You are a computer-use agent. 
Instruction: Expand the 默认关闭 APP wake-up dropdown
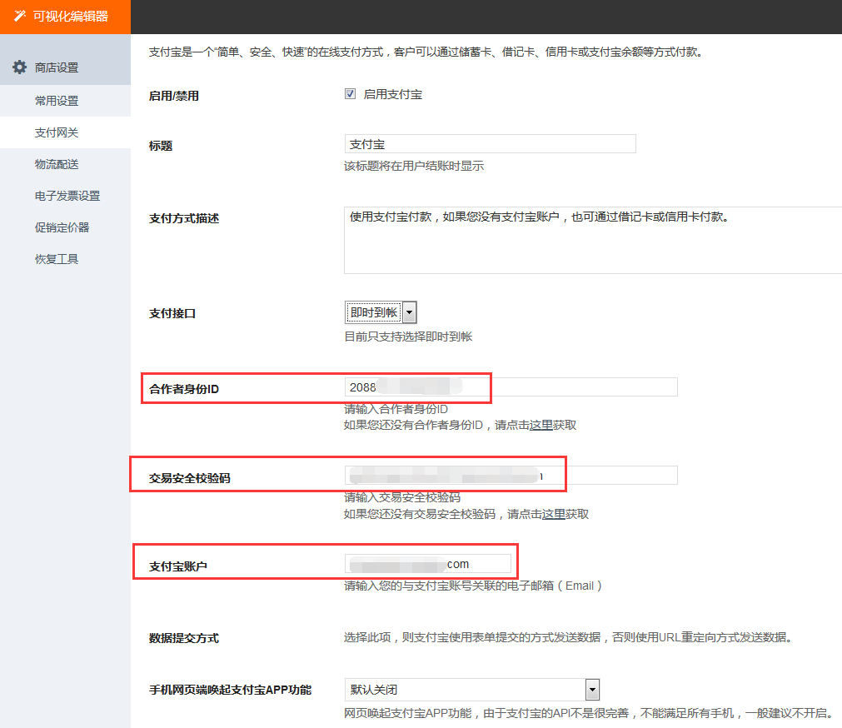coord(472,690)
